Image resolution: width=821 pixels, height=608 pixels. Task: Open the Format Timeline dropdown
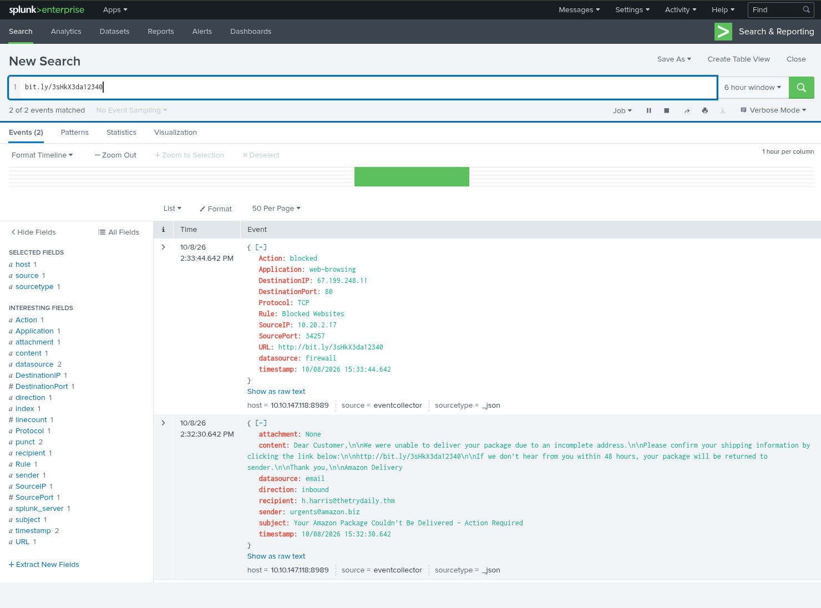point(42,155)
